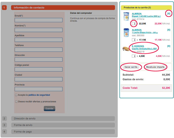Remove Almiron Digest 1 from cart
Viewport: 174px width, 138px height.
click(x=168, y=13)
